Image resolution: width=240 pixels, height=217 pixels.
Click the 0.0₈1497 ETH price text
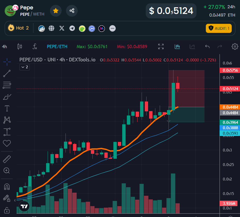tap(222, 15)
